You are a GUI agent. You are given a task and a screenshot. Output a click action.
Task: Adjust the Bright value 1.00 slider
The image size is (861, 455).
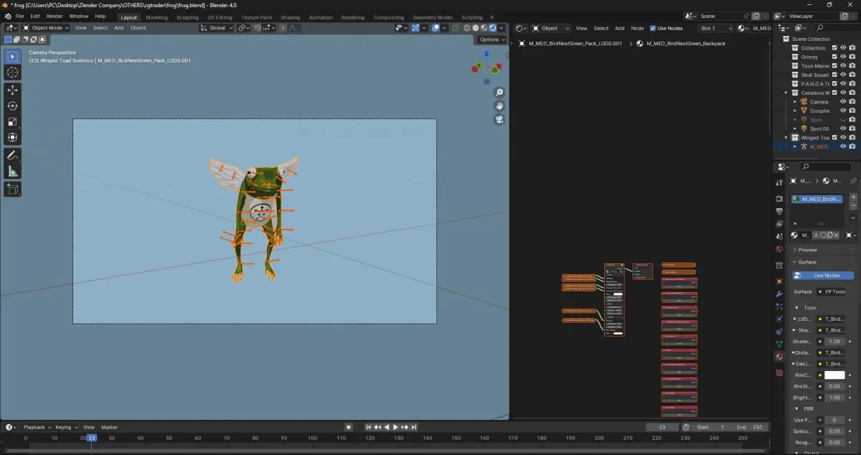point(834,397)
